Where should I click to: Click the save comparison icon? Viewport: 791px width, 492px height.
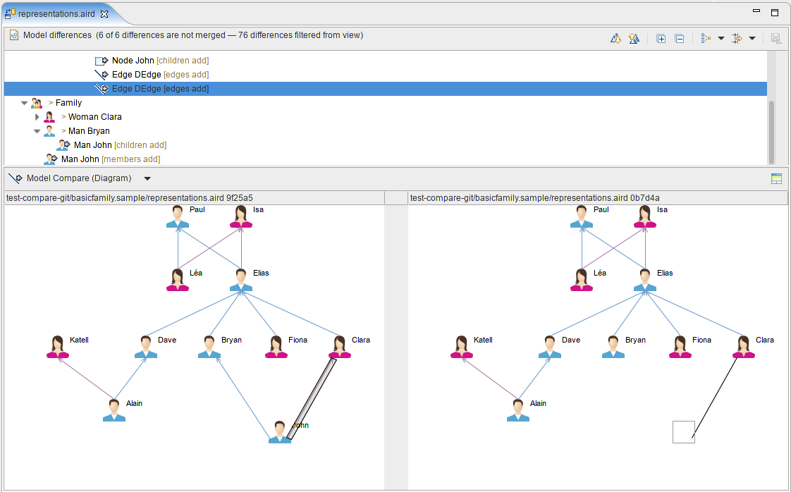pyautogui.click(x=775, y=38)
